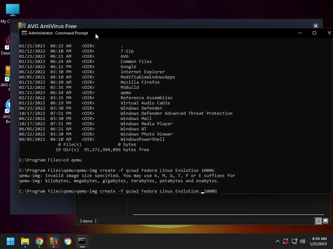Screen dimensions: 333x249
Task: Click the current command input line ending '1000G'
Action: pos(118,191)
